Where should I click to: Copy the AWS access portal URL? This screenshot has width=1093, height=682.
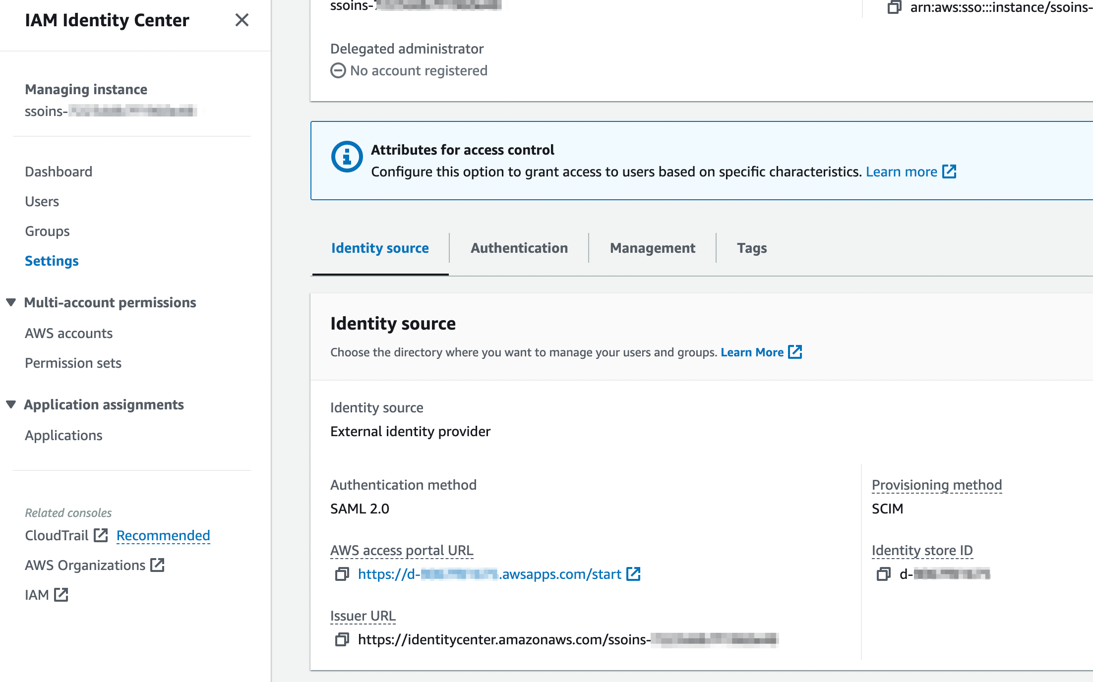point(342,574)
